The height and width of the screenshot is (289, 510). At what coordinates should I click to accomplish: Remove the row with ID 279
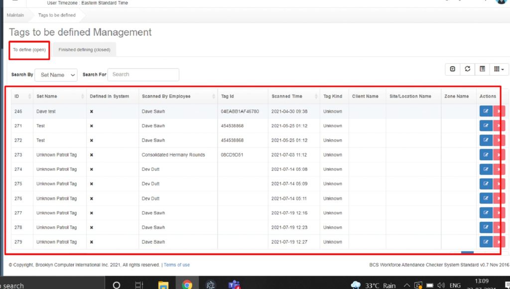coord(499,242)
